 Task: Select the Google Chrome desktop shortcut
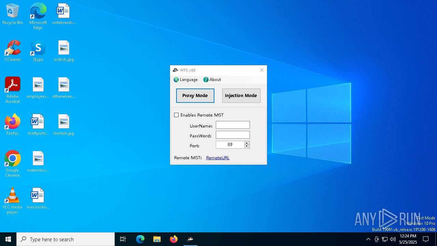pyautogui.click(x=13, y=164)
